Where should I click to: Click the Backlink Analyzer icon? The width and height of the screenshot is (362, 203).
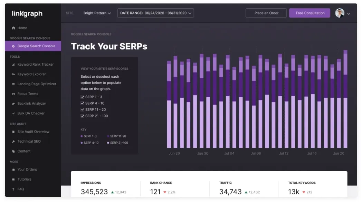pyautogui.click(x=13, y=104)
